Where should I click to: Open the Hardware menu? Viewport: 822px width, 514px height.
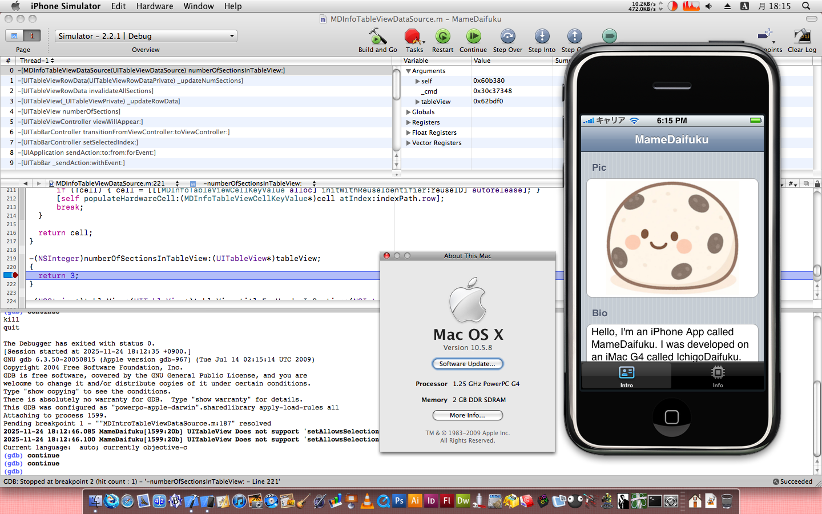(154, 6)
